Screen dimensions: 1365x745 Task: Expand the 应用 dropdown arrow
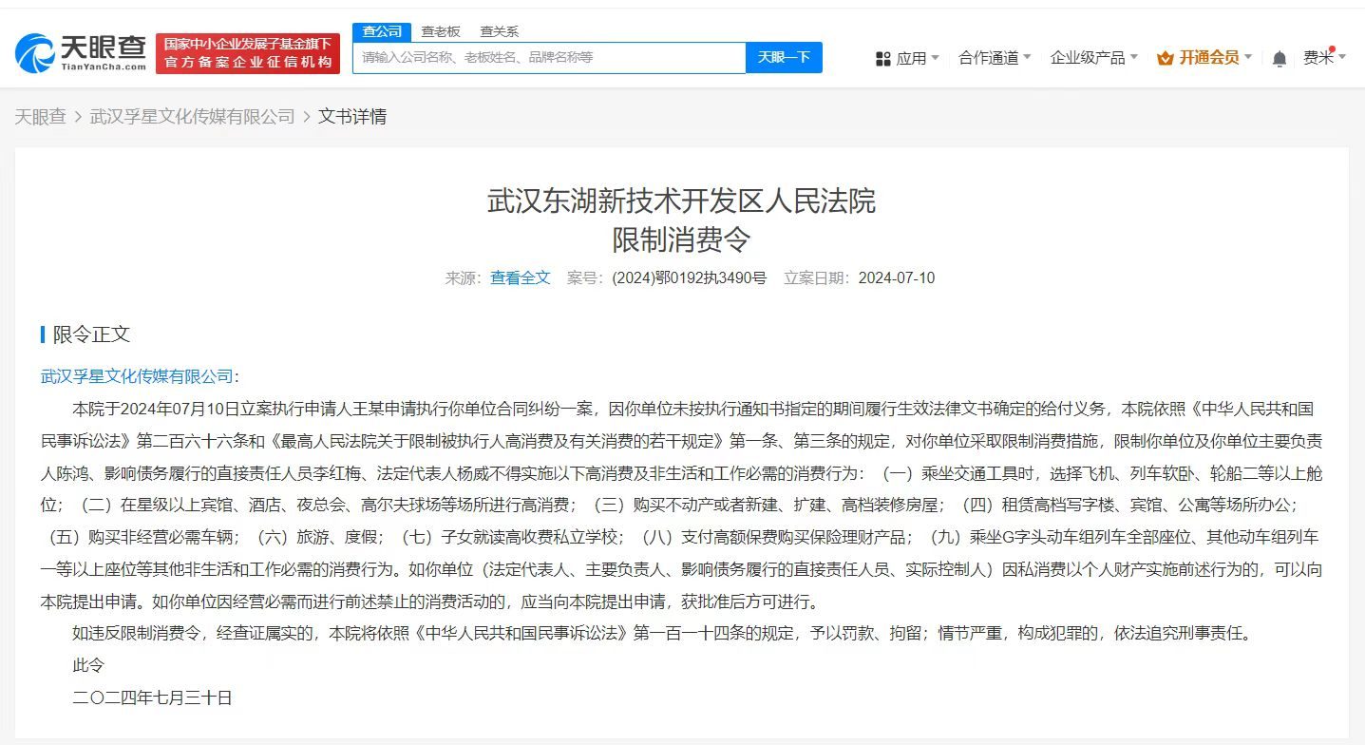[935, 58]
